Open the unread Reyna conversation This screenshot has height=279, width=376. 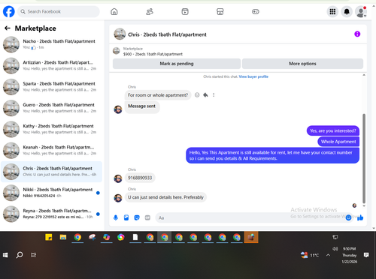point(51,214)
